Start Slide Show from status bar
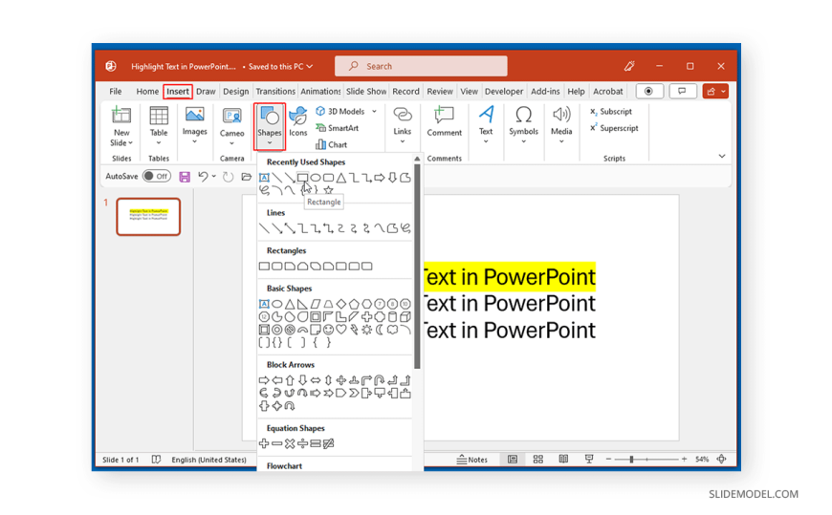The width and height of the screenshot is (832, 515). pos(589,460)
